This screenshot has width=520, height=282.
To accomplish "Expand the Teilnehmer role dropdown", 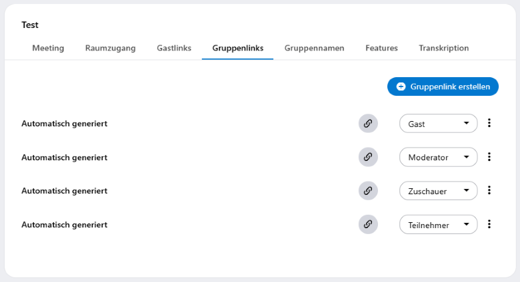I will (x=438, y=225).
